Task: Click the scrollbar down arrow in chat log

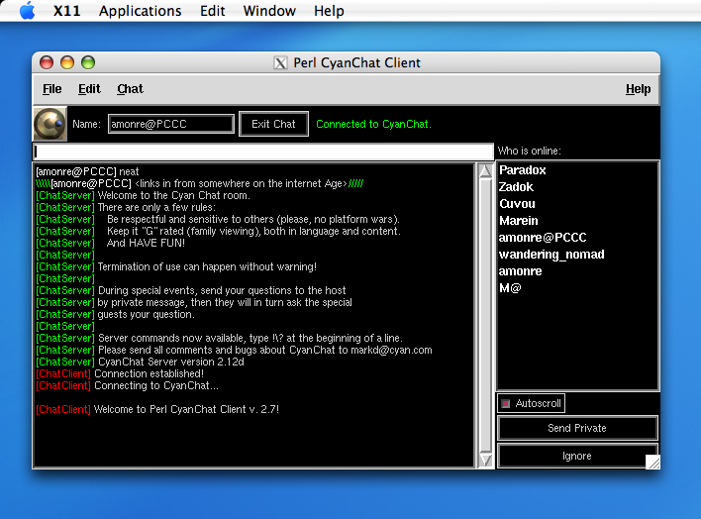Action: (x=485, y=460)
